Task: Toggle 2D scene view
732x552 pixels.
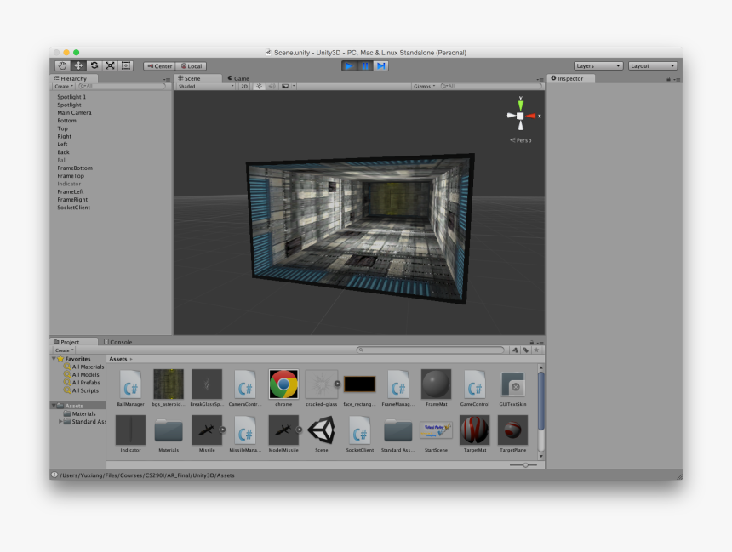Action: pos(244,86)
